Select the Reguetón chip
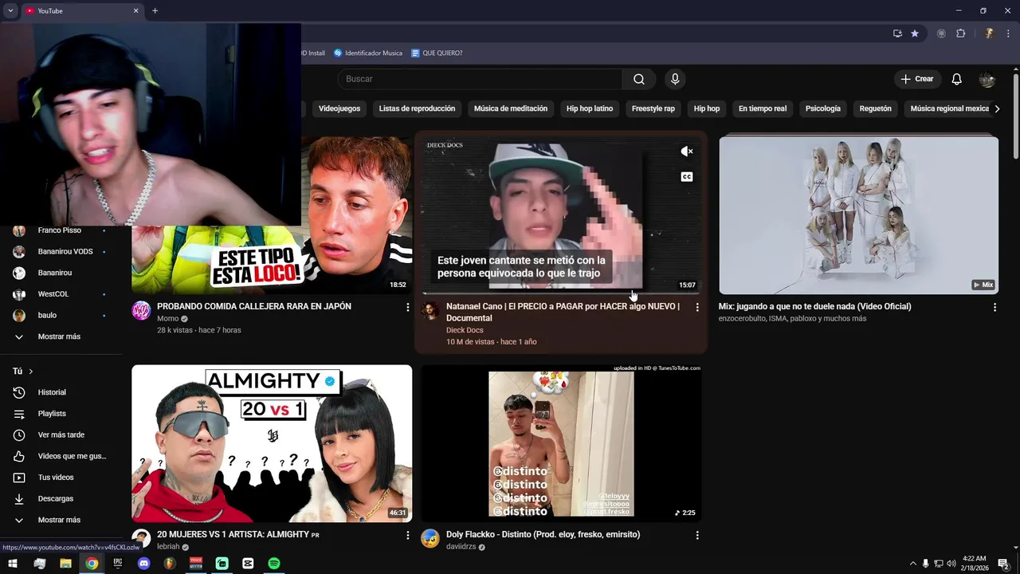The width and height of the screenshot is (1020, 574). coord(876,108)
